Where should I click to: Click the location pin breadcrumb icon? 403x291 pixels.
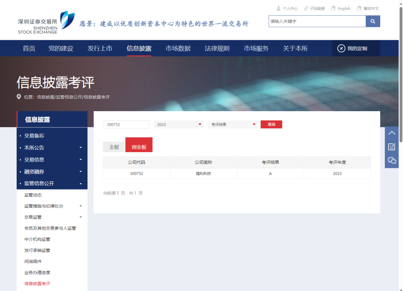point(19,97)
